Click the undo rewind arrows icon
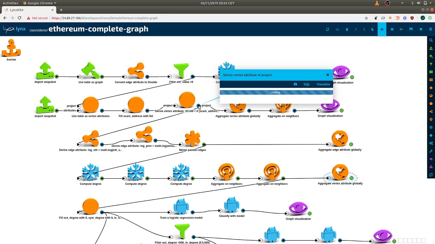435x244 pixels. click(x=392, y=29)
